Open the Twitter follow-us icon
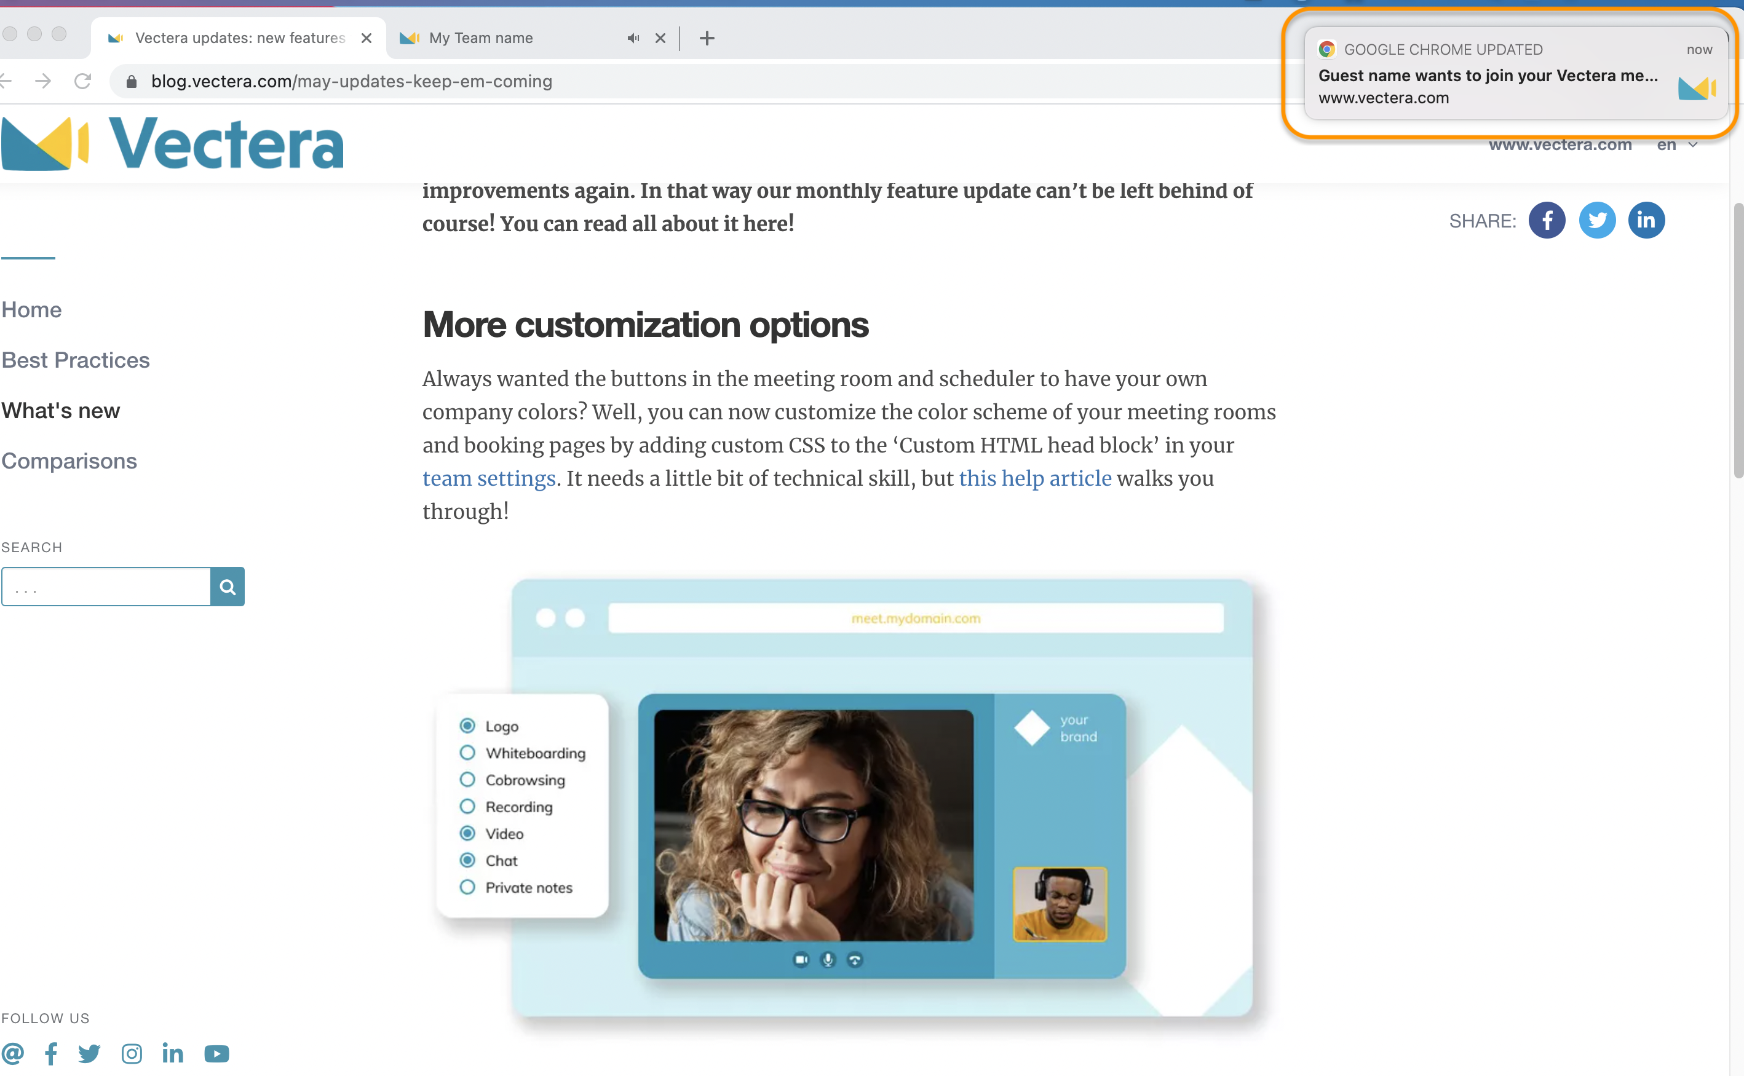 click(90, 1053)
